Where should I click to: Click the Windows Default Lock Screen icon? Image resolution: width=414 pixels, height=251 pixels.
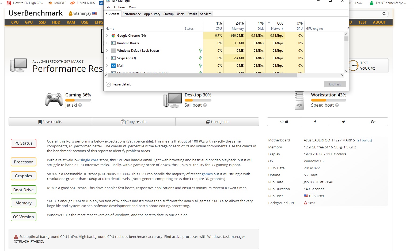pos(113,51)
